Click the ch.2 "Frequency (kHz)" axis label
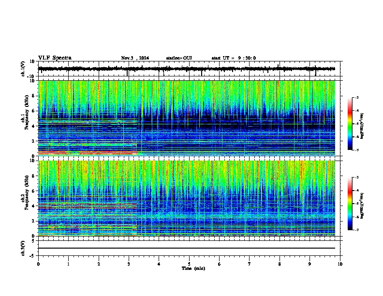This screenshot has width=383, height=296. coord(27,192)
